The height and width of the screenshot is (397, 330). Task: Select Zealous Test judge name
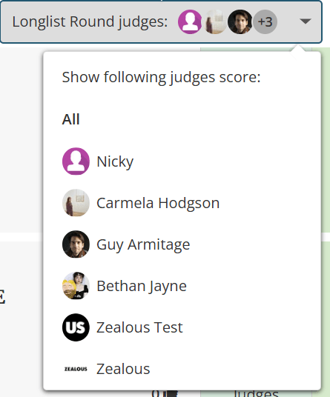(139, 327)
